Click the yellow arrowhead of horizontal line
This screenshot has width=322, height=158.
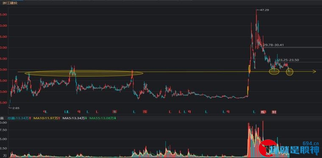click(x=314, y=72)
